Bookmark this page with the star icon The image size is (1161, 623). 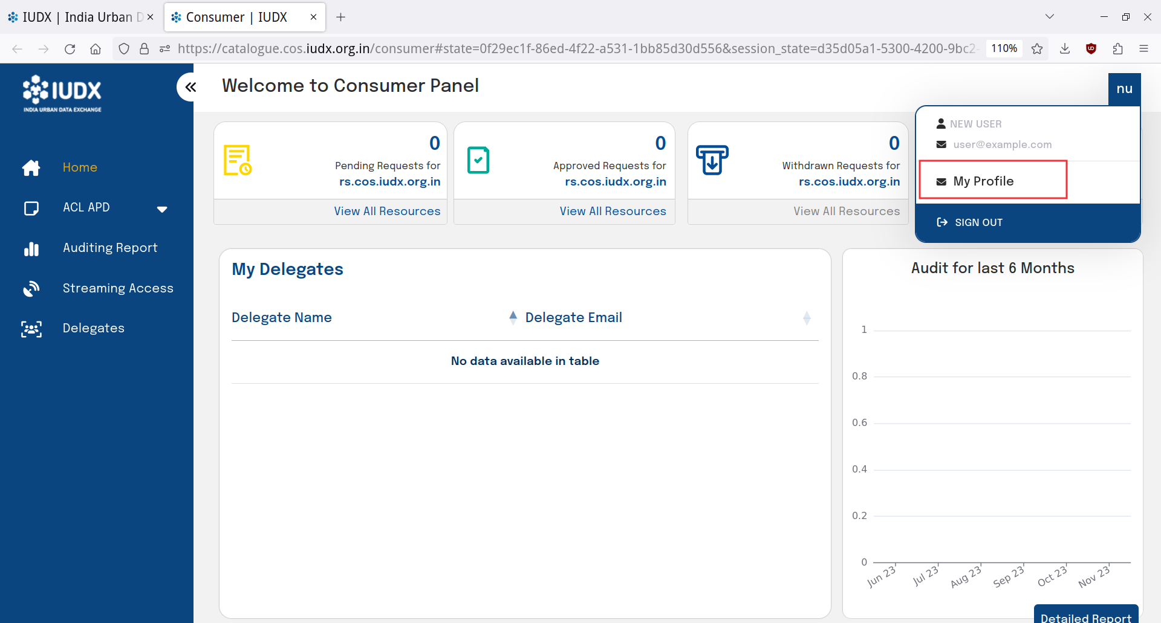[1037, 49]
